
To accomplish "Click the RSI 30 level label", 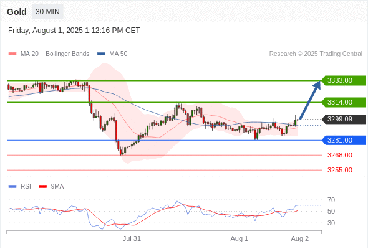I will pyautogui.click(x=331, y=223).
